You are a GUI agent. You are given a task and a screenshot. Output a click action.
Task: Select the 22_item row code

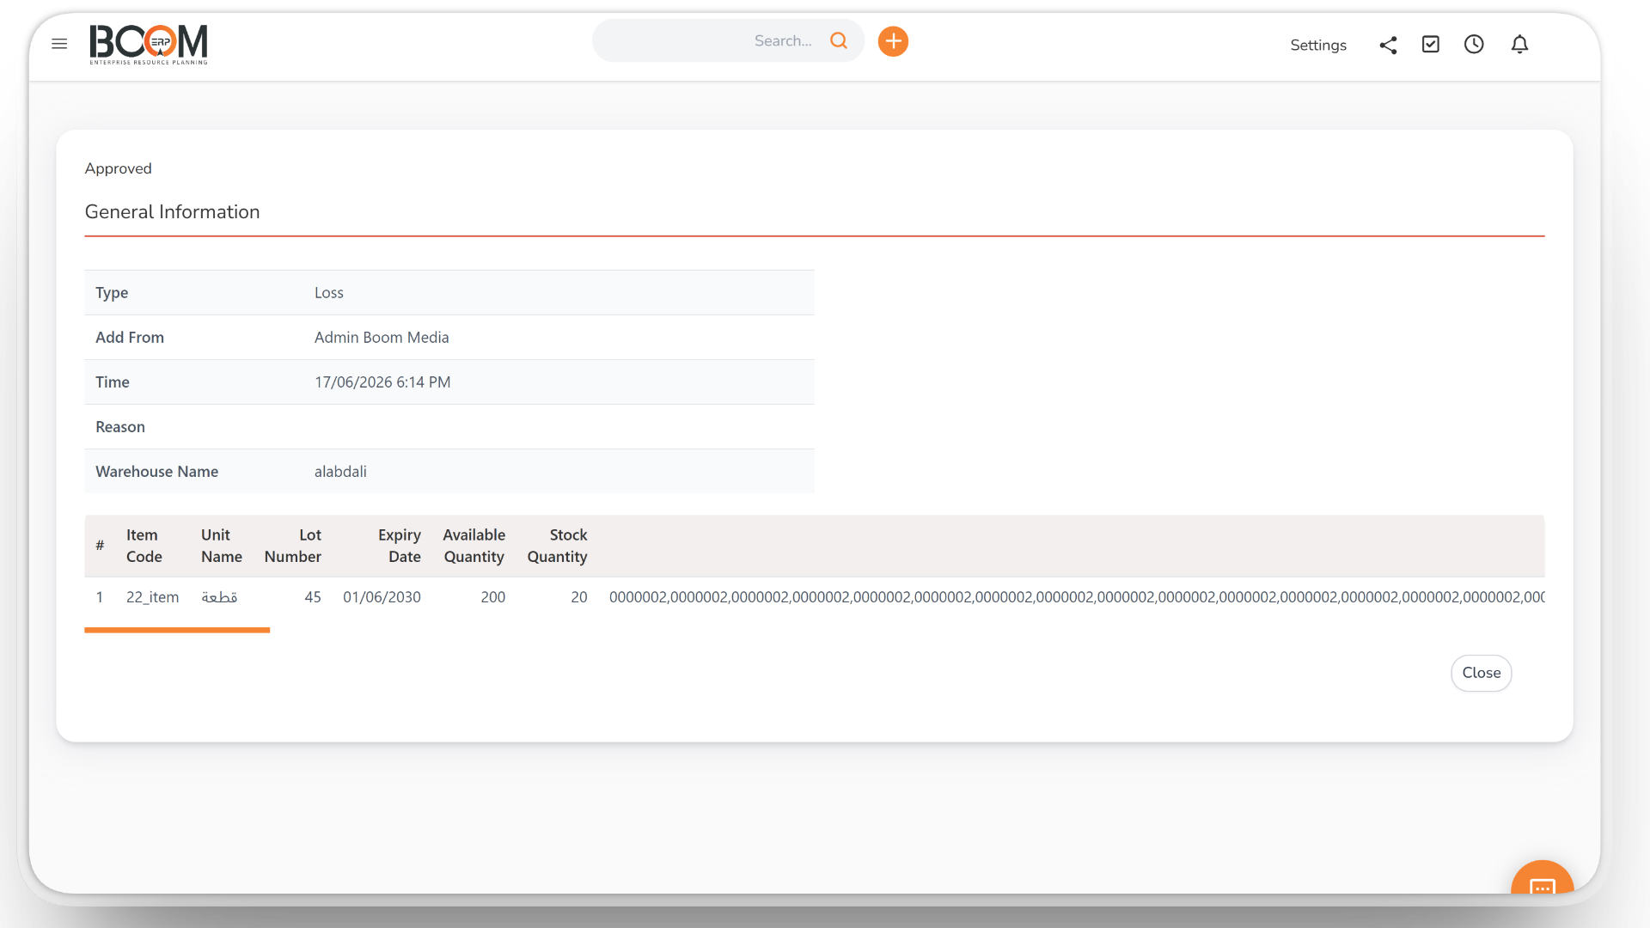point(152,597)
